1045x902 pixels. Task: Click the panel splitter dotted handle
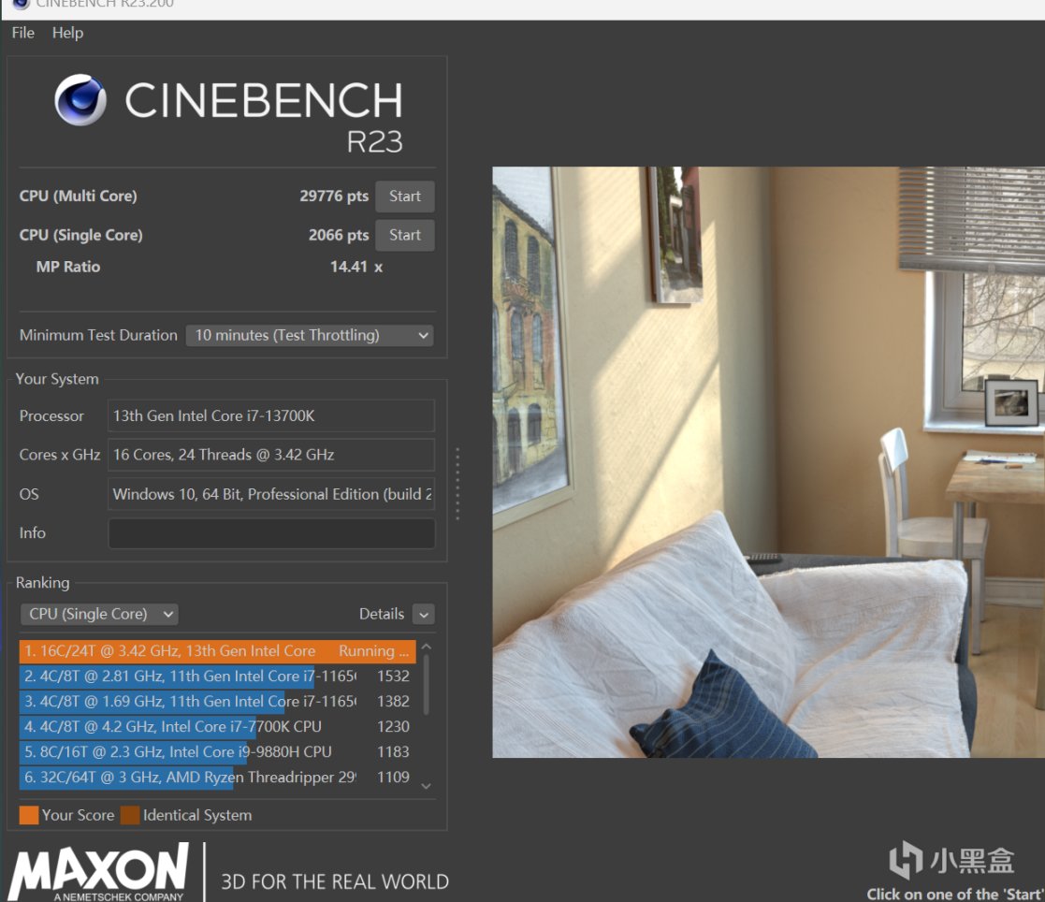457,484
